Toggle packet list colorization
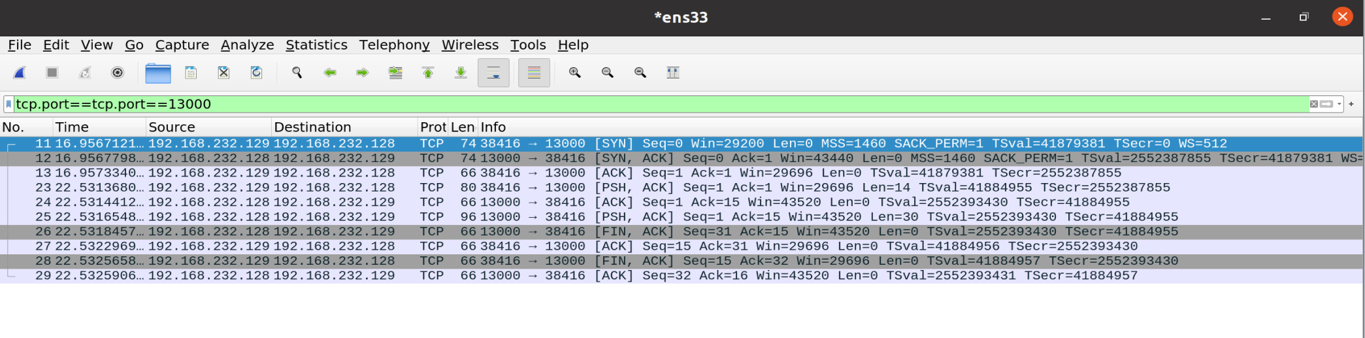The height and width of the screenshot is (338, 1365). point(534,73)
